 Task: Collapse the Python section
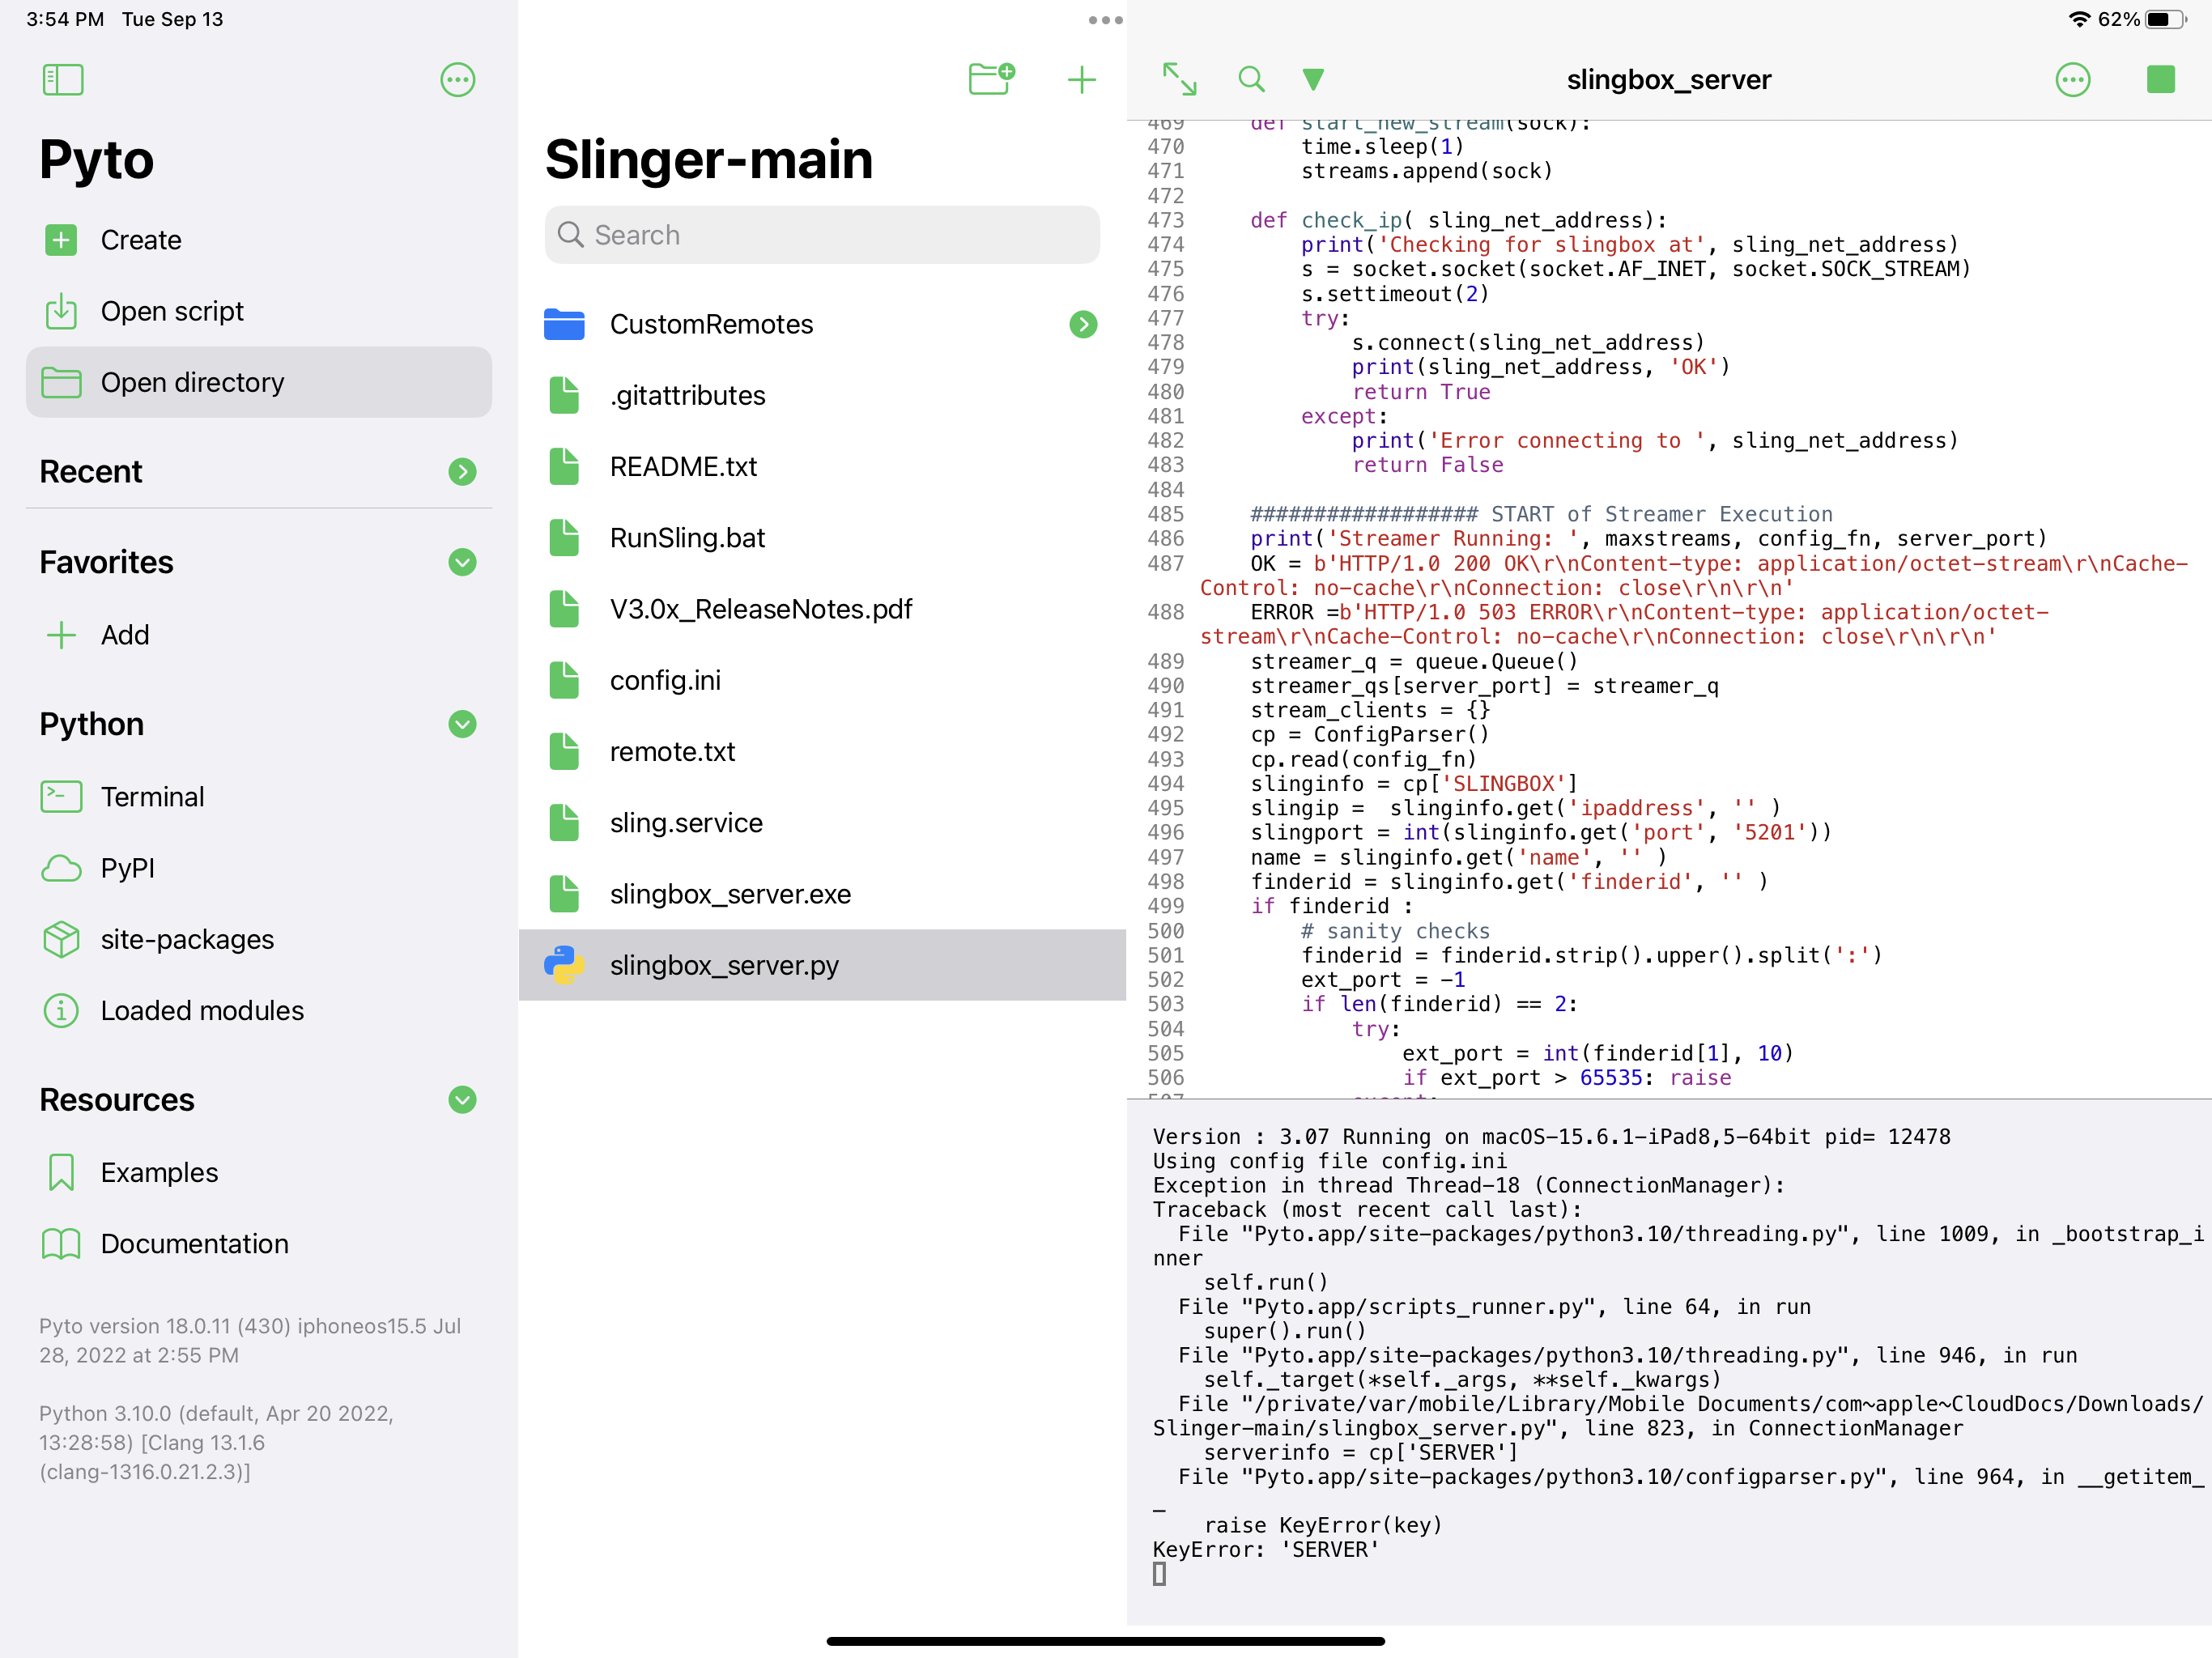pos(462,724)
